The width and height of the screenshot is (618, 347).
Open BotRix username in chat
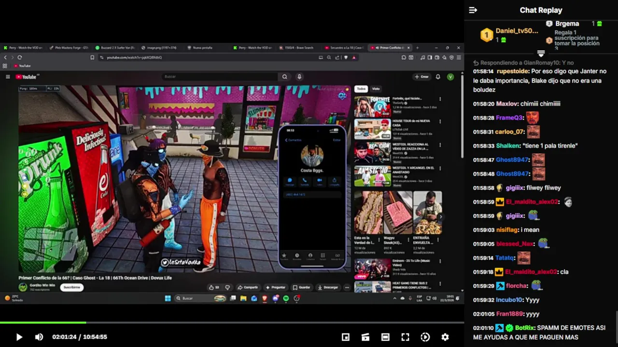point(525,328)
